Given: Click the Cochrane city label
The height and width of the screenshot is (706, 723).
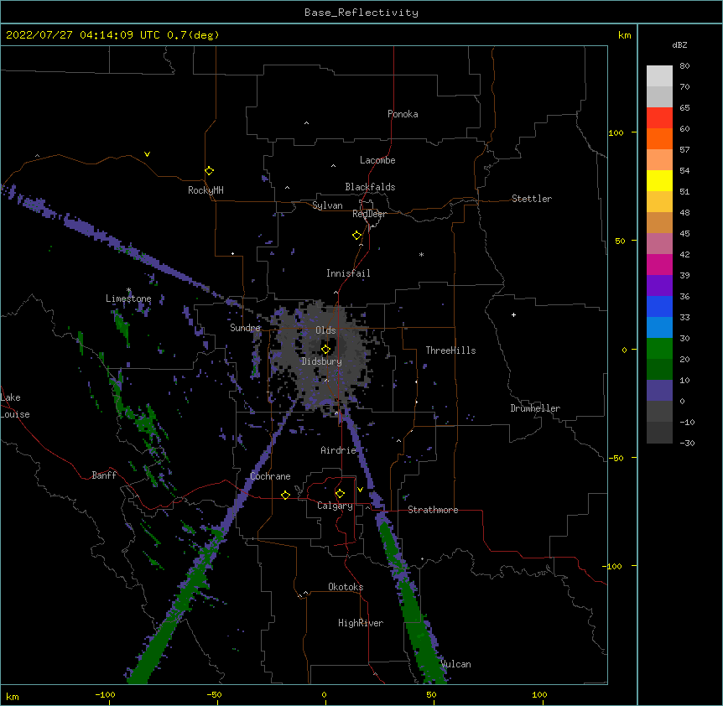Looking at the screenshot, I should tap(270, 476).
